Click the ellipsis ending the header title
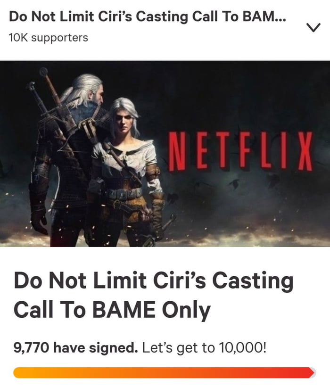The image size is (330, 387). (283, 17)
